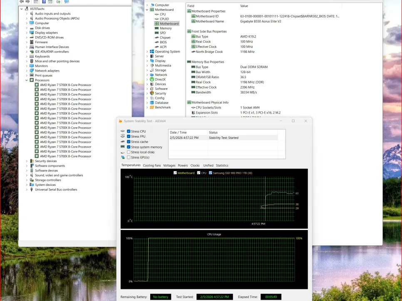Click the Database icon in AIDA64 tree
402x301 pixels.
(152, 103)
